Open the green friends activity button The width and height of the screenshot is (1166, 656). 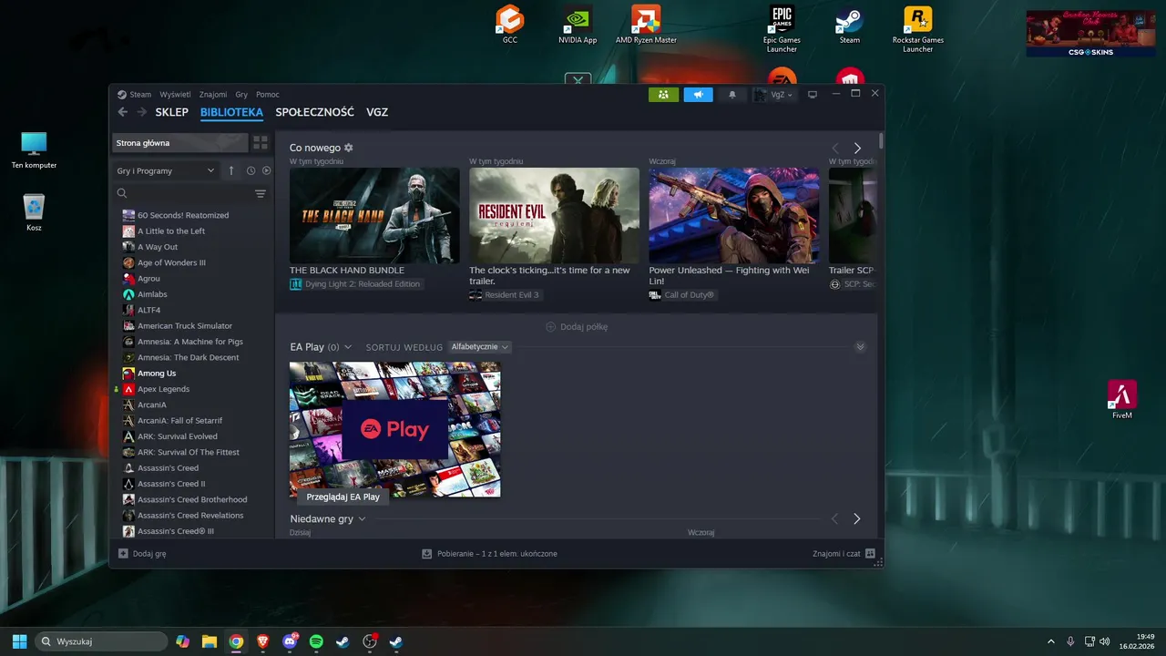(x=663, y=95)
